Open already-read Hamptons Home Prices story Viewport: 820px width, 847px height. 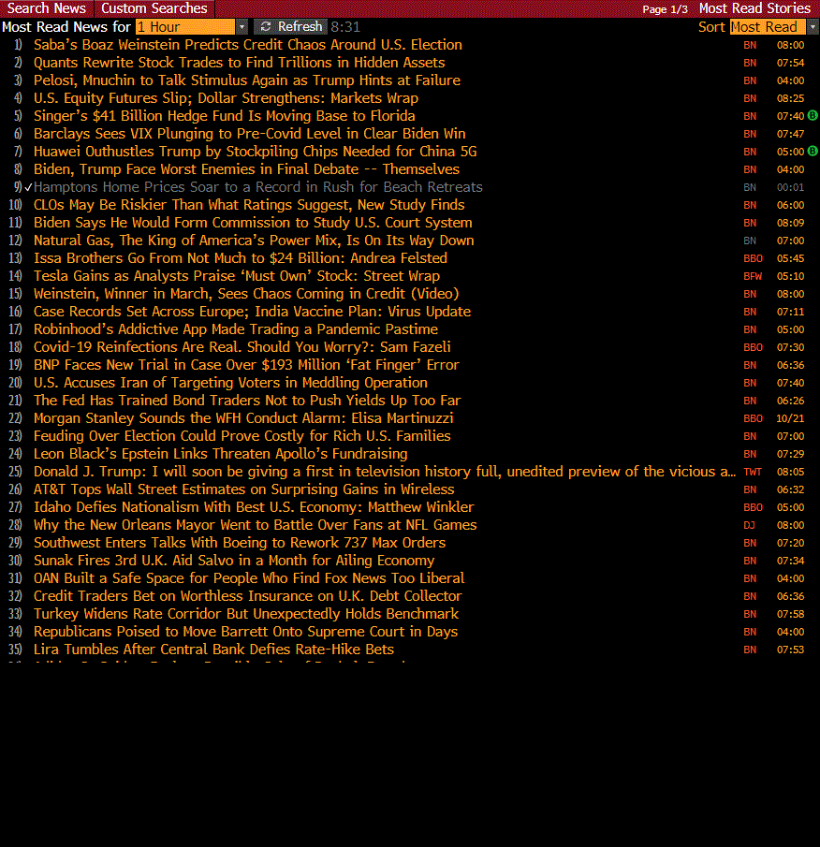tap(258, 187)
